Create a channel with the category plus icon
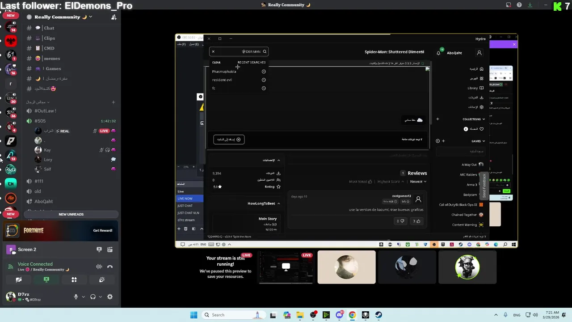The height and width of the screenshot is (322, 572). tap(113, 102)
